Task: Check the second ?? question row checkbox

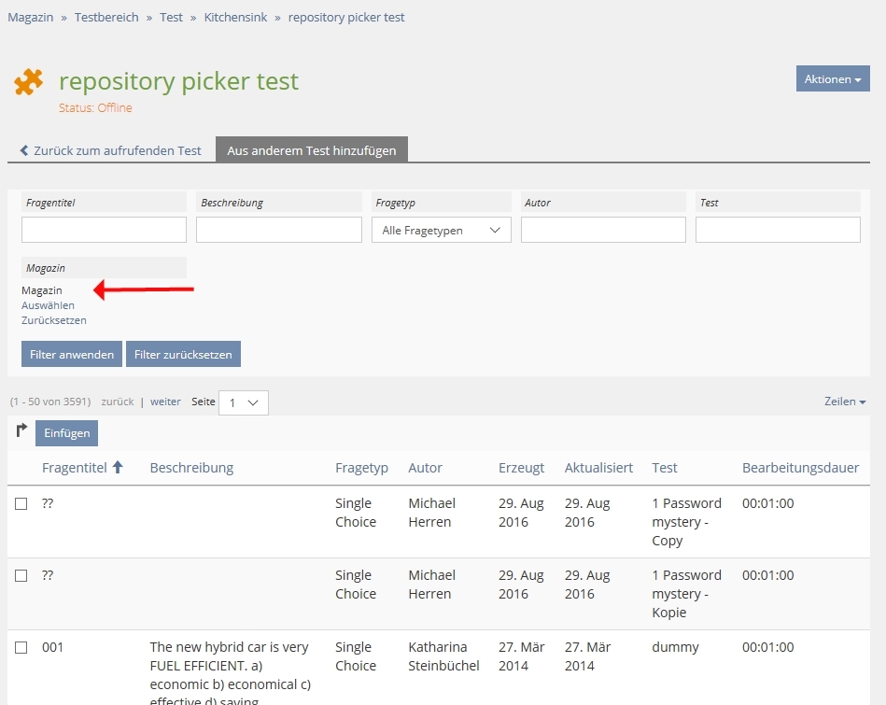Action: tap(21, 576)
